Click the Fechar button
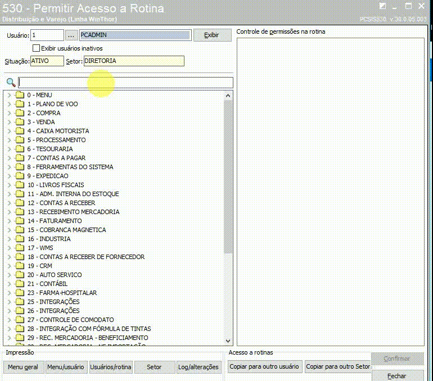The height and width of the screenshot is (381, 433). coord(397,375)
